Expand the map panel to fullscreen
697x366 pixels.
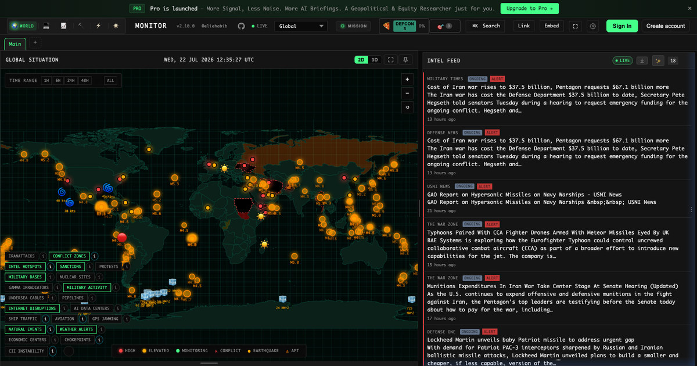pyautogui.click(x=391, y=60)
